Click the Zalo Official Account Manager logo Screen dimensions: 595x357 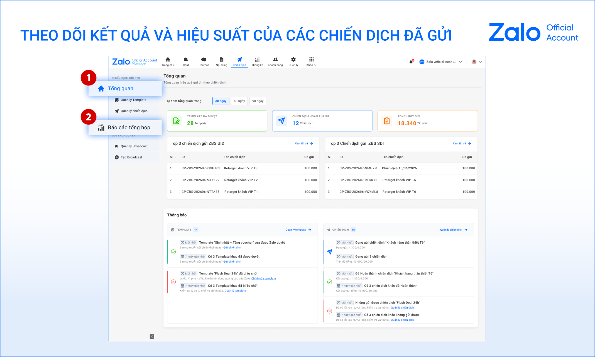pos(135,62)
